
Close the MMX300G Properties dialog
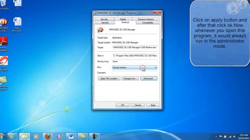click(x=157, y=12)
